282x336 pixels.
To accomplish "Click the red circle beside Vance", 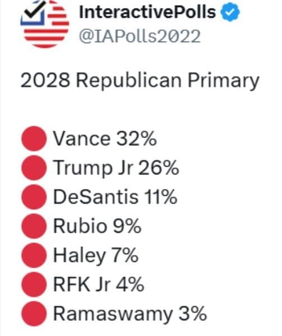I will click(34, 139).
